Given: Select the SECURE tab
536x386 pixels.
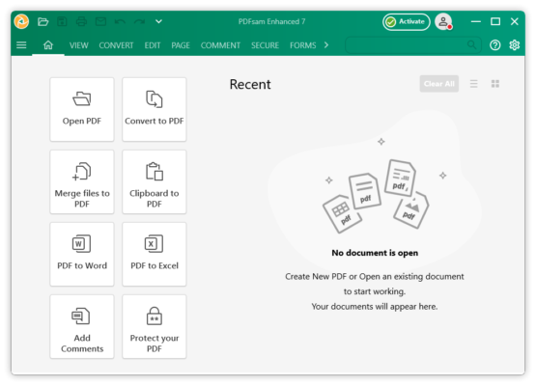Looking at the screenshot, I should coord(265,45).
